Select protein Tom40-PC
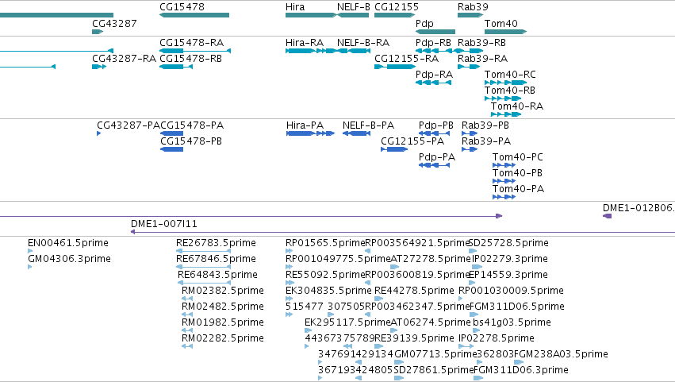 coord(504,165)
